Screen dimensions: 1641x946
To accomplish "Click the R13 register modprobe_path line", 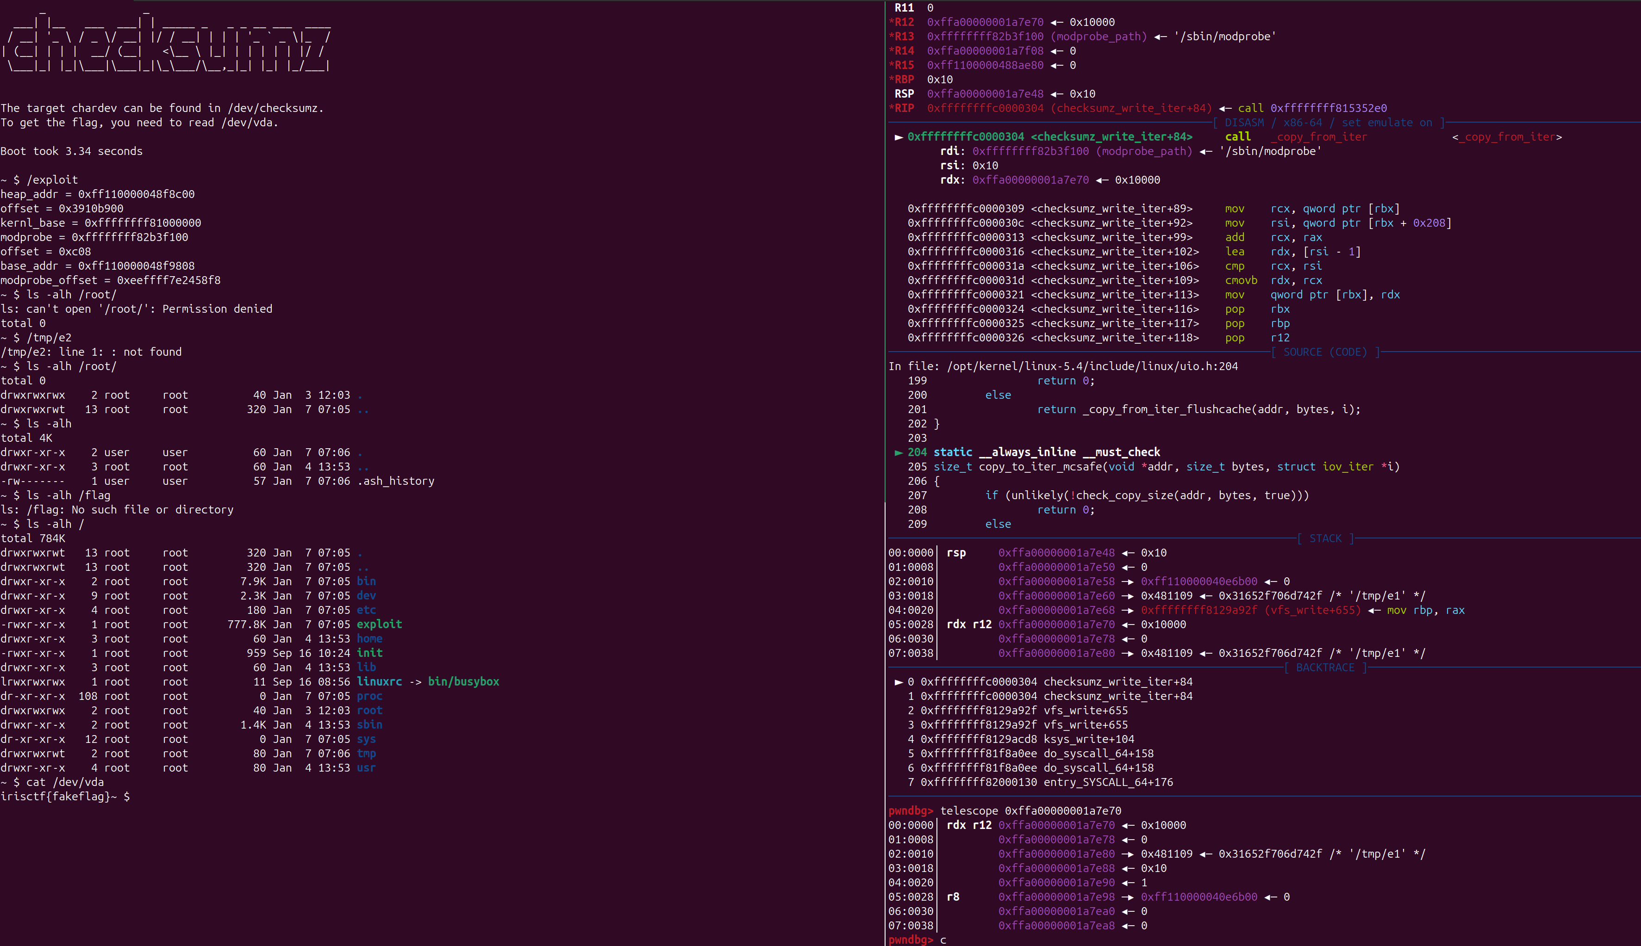I will [1082, 37].
